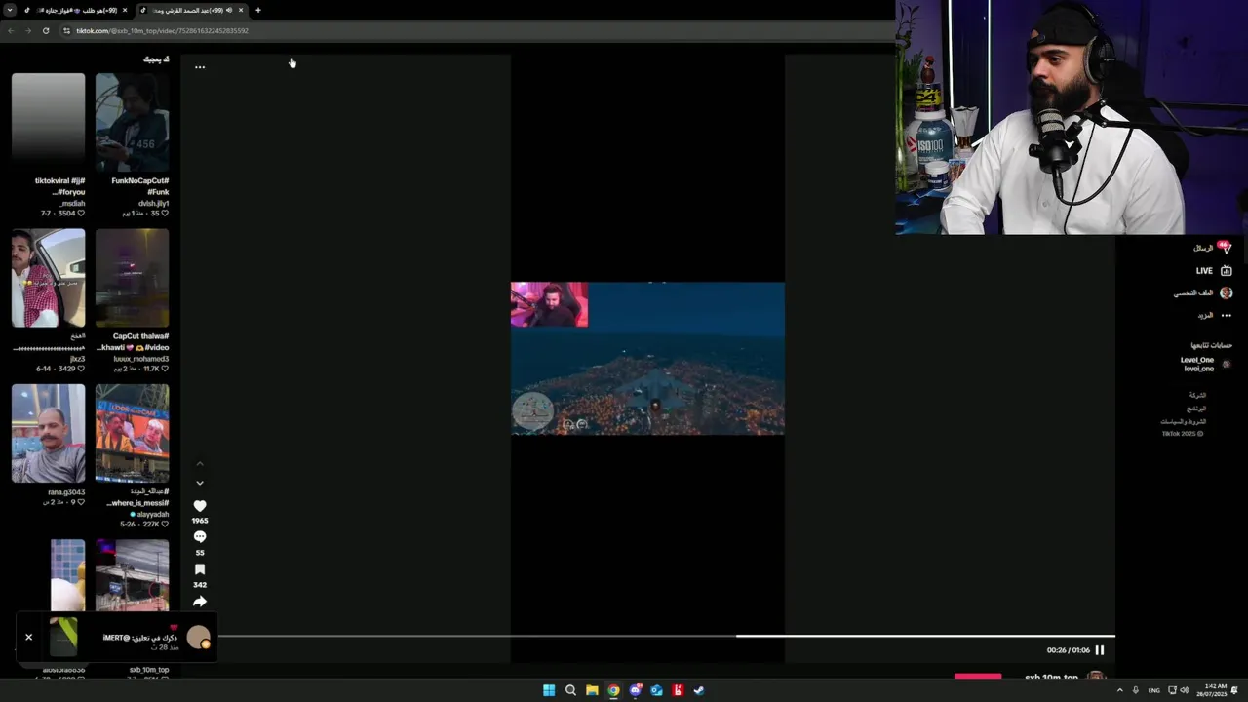Click browser back arrow button

point(11,30)
